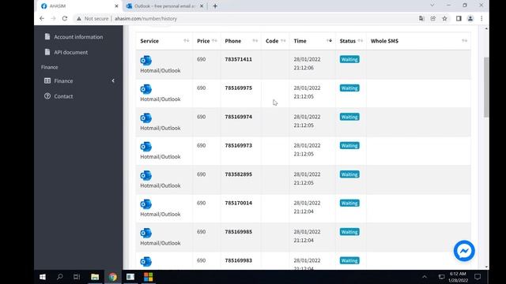The image size is (506, 284).
Task: Click Waiting status badge for 785169975
Action: pyautogui.click(x=349, y=88)
